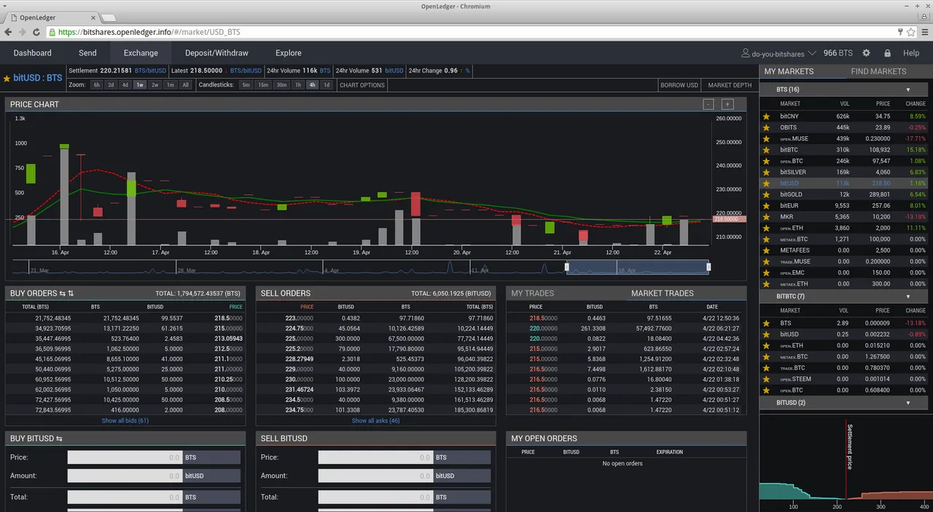The height and width of the screenshot is (512, 933).
Task: Open the Market Depth view
Action: click(x=730, y=85)
